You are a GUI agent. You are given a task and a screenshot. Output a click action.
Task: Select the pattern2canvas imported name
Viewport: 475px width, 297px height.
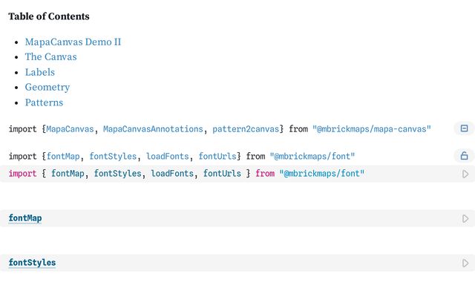pyautogui.click(x=246, y=129)
